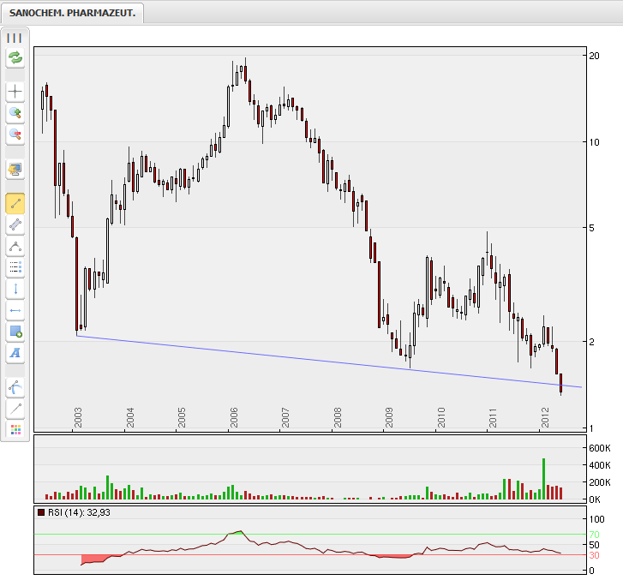
Task: Select the dotted horizontal levels tool
Action: [15, 267]
